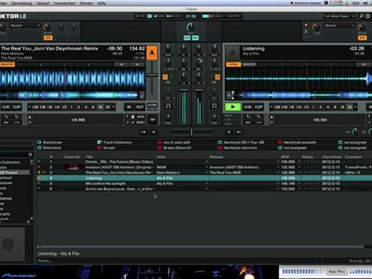372x279 pixels.
Task: Set loop IN point on deck A
Action: click(x=129, y=107)
